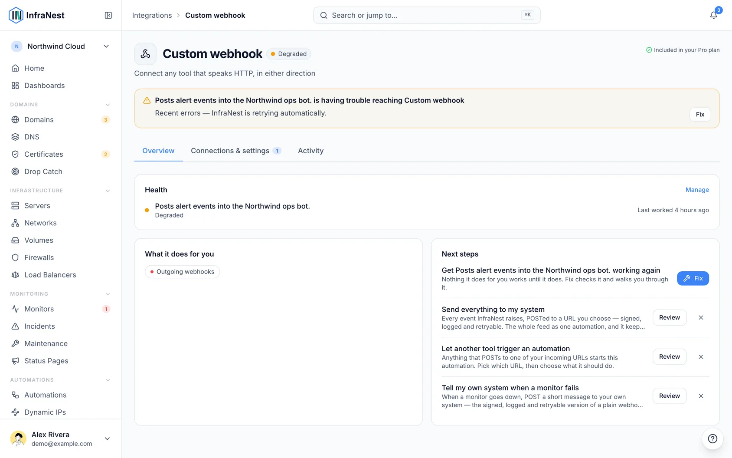This screenshot has width=732, height=458.
Task: Click the blue Fix button in Next steps
Action: pos(693,278)
